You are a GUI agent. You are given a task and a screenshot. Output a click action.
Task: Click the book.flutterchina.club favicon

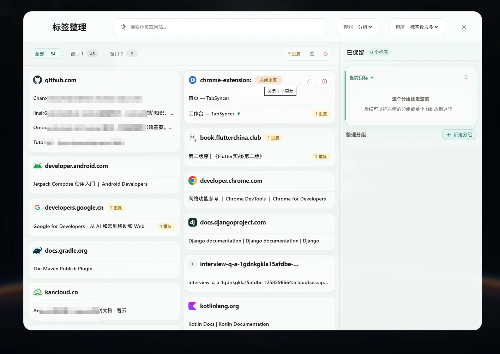pos(193,138)
